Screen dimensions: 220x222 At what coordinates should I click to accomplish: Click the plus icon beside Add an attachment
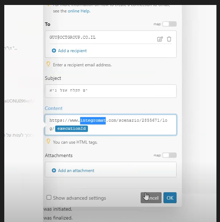tap(54, 170)
